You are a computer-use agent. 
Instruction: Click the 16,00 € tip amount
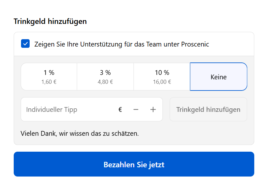pyautogui.click(x=162, y=82)
